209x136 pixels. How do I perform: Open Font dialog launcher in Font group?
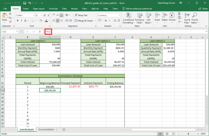50,26
